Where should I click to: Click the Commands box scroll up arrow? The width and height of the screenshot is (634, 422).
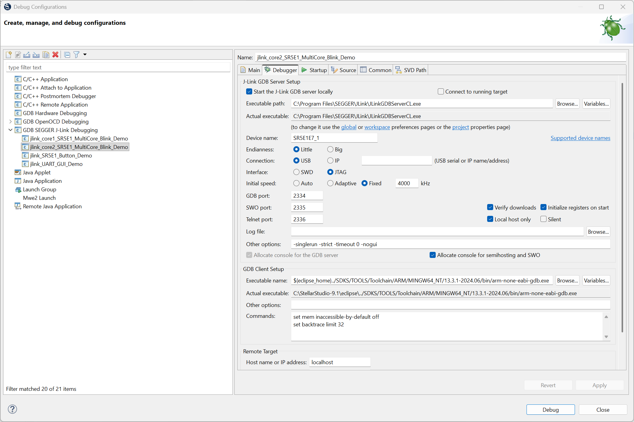point(606,317)
